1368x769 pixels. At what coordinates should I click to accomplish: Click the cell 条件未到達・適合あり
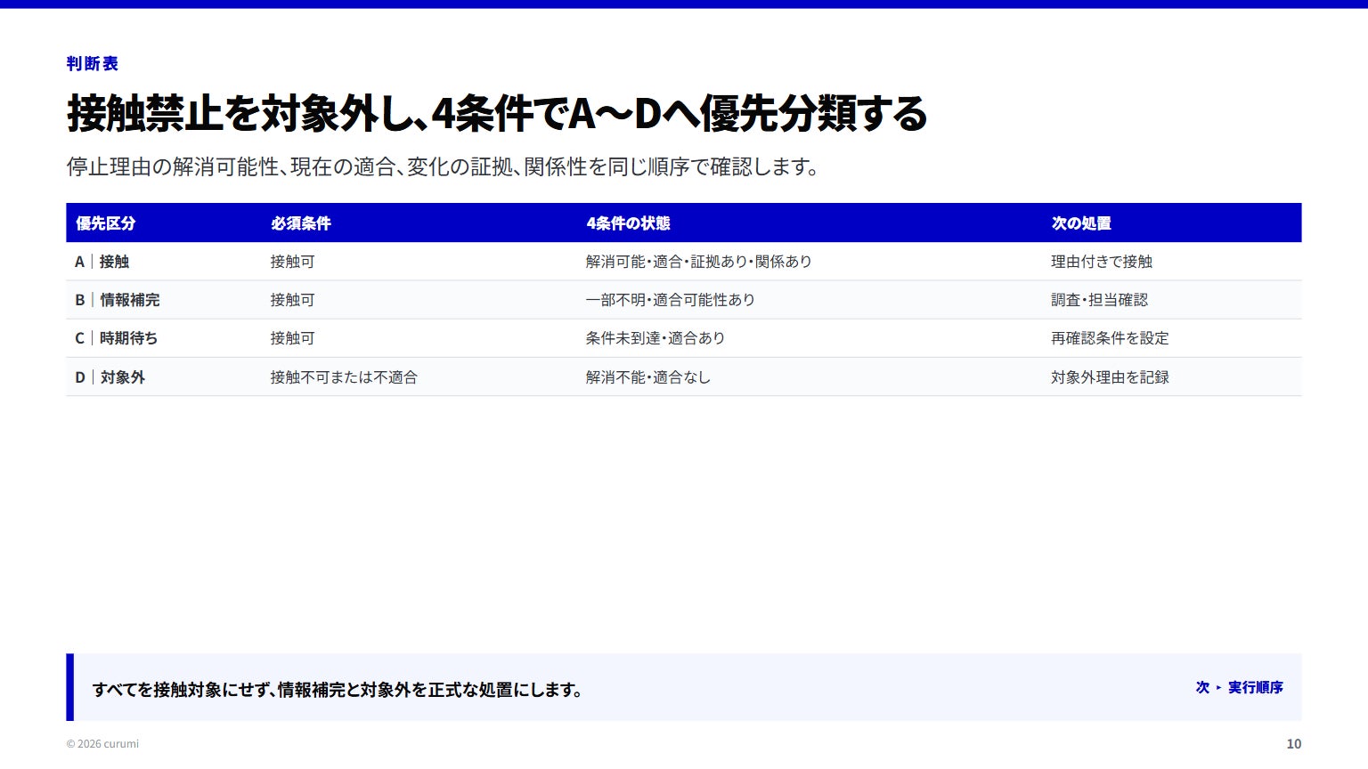click(x=655, y=338)
